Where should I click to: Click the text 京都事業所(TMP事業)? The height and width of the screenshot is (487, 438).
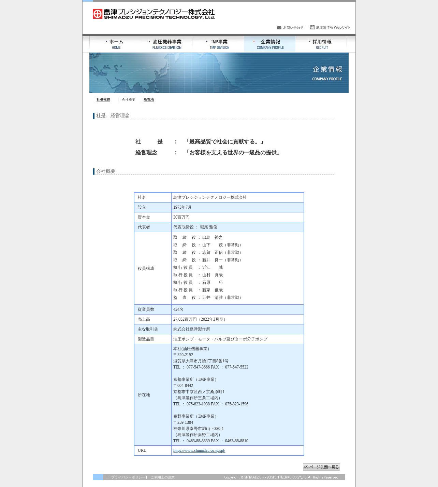tap(196, 379)
